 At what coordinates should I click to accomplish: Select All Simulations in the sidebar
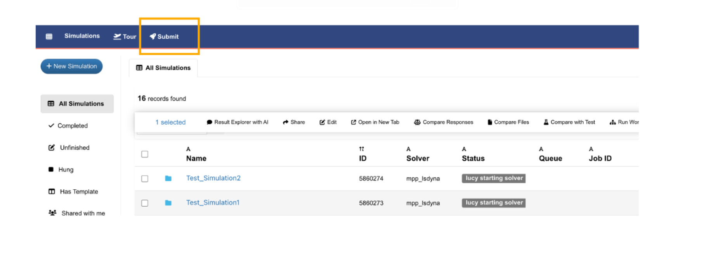pos(77,104)
